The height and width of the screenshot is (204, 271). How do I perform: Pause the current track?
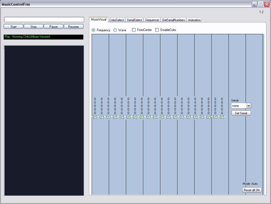click(x=53, y=27)
